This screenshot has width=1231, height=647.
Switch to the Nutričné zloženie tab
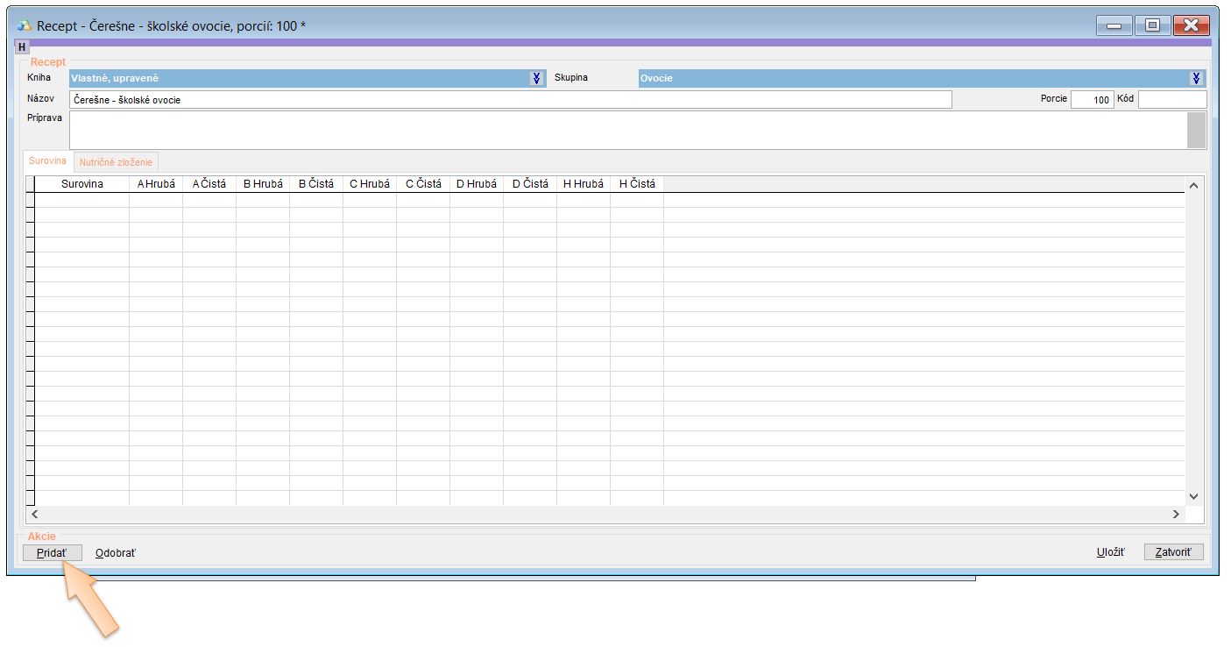[117, 162]
